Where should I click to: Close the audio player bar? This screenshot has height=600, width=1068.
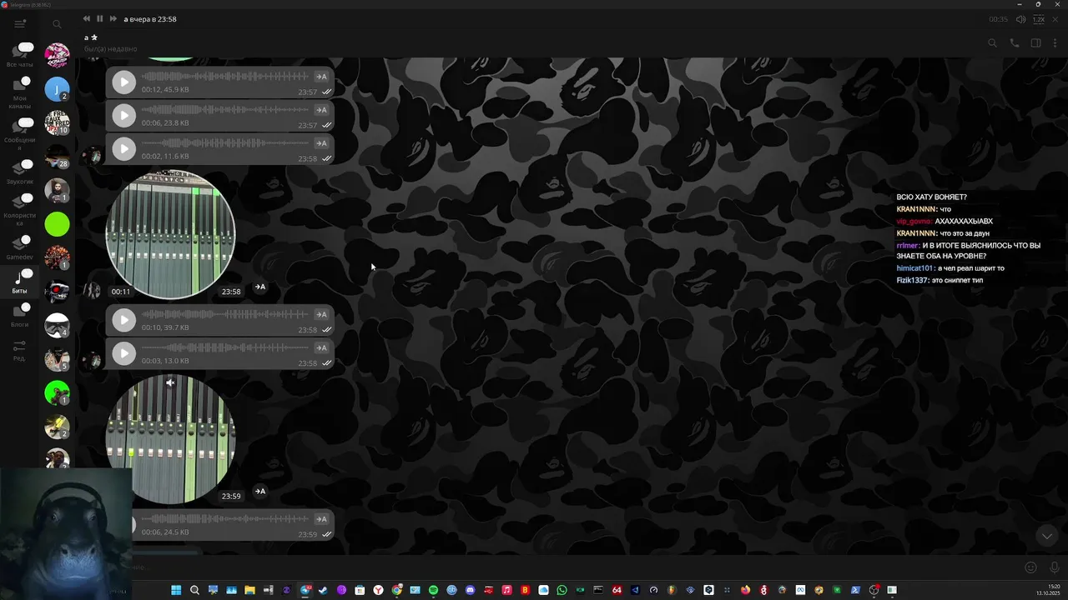click(x=1057, y=19)
